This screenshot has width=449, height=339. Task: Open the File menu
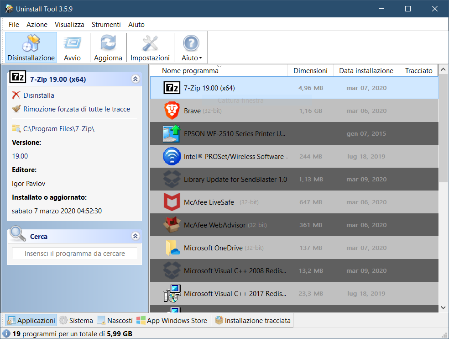point(14,25)
